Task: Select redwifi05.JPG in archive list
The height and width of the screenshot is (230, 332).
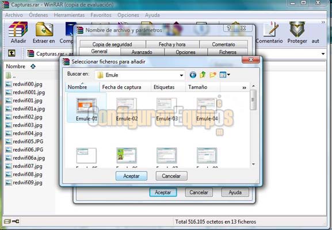Action: 24,141
